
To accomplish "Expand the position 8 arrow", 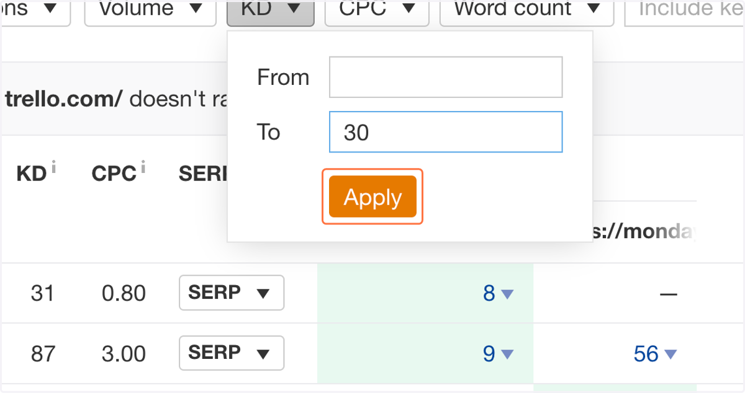I will 507,294.
